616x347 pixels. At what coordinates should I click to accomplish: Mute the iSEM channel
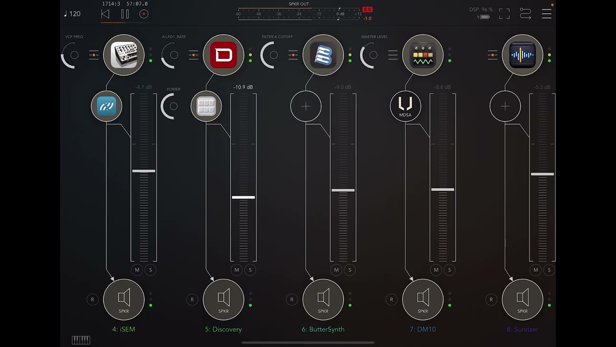(x=137, y=270)
